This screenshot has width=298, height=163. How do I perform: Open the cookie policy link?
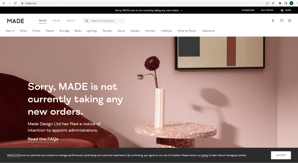[205, 155]
